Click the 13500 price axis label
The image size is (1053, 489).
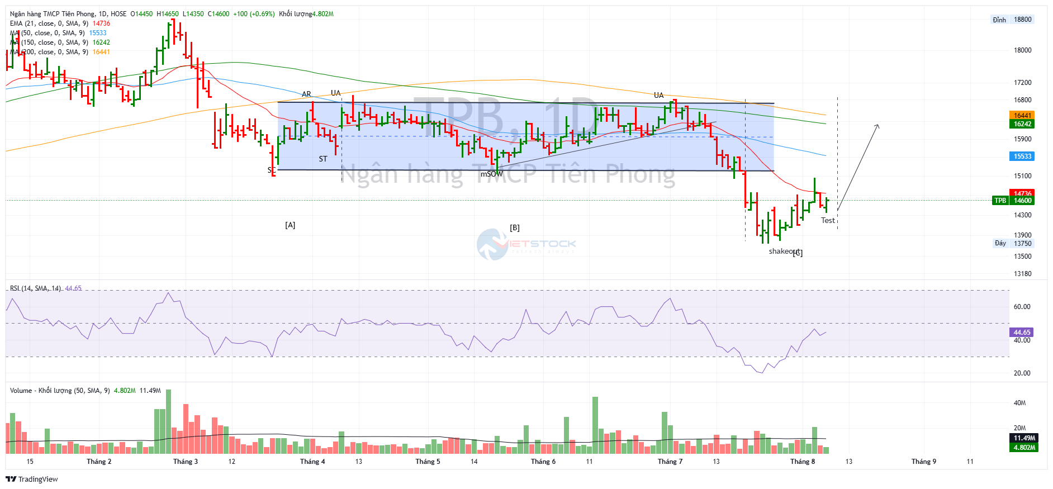(x=1023, y=257)
